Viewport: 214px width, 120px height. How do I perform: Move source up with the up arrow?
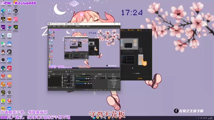point(70,87)
